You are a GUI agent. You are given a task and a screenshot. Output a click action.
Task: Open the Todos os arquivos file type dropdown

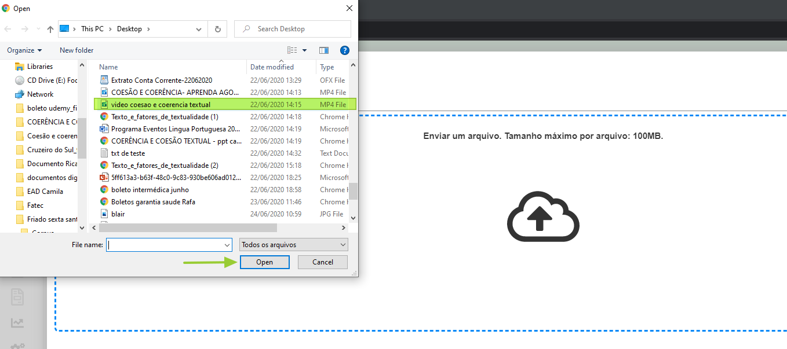pos(294,245)
